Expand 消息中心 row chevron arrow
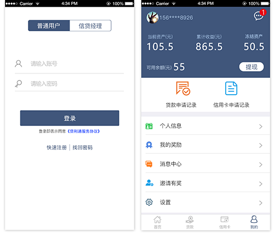The height and width of the screenshot is (235, 274). pyautogui.click(x=261, y=164)
